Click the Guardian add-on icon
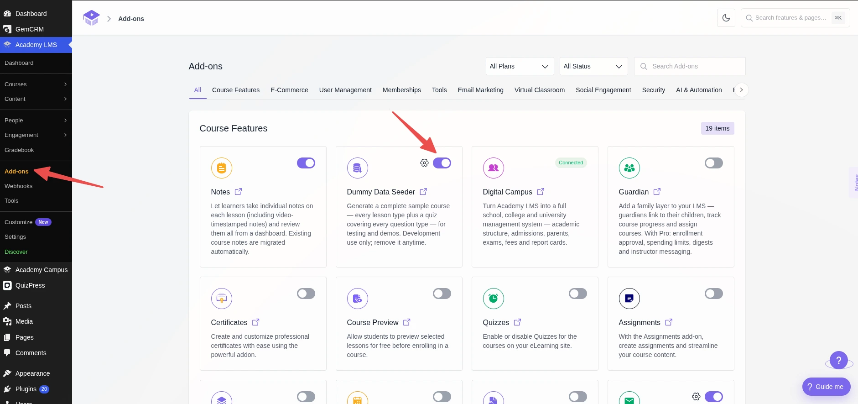Screen dimensions: 858x404 pyautogui.click(x=629, y=168)
